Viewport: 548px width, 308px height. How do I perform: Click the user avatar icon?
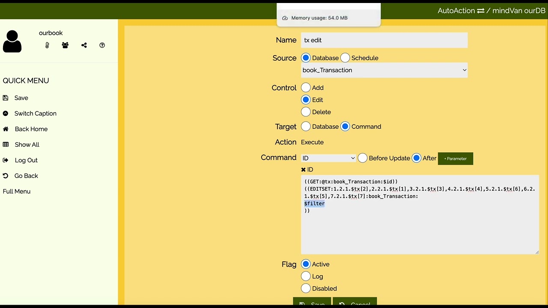tap(12, 41)
